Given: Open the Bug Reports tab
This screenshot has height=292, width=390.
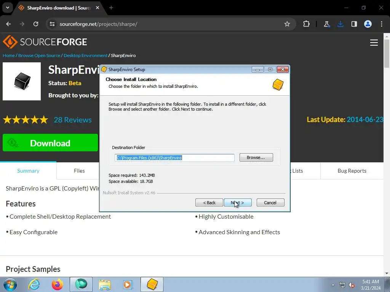Looking at the screenshot, I should tap(352, 171).
